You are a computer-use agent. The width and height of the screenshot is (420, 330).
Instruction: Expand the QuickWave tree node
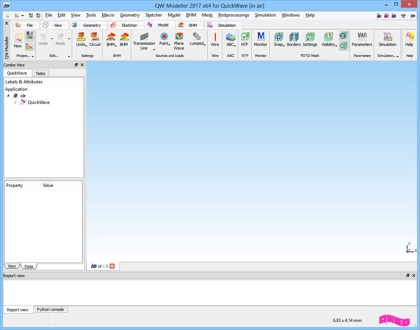(x=15, y=102)
